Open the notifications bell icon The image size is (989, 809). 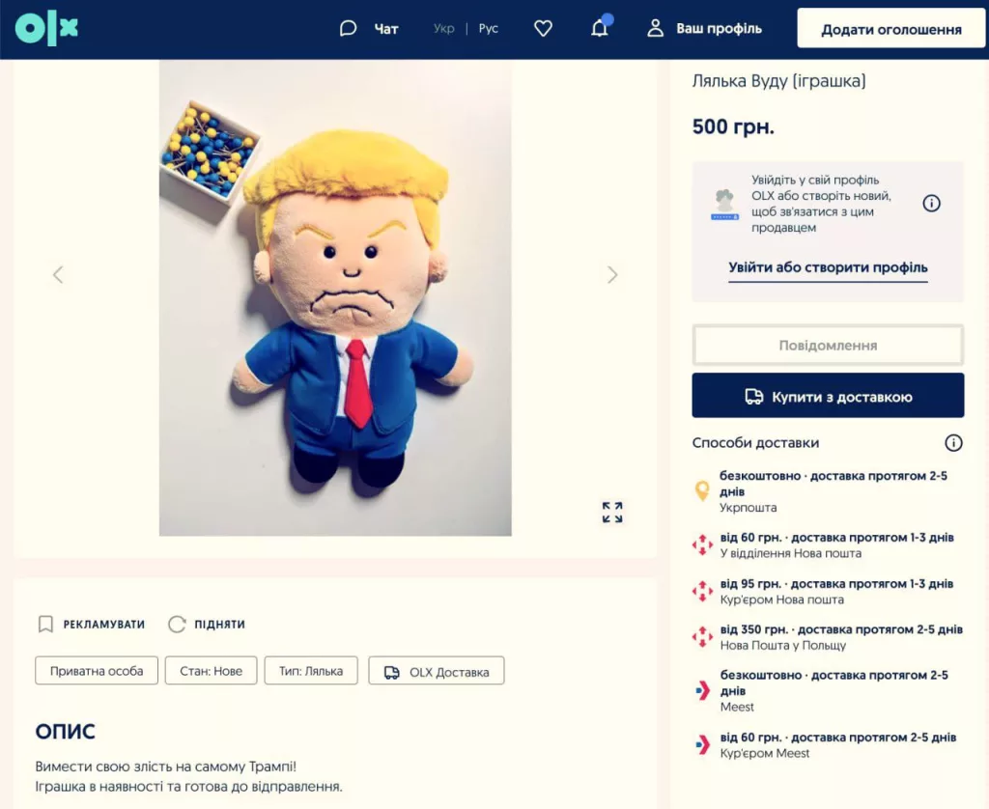(600, 28)
